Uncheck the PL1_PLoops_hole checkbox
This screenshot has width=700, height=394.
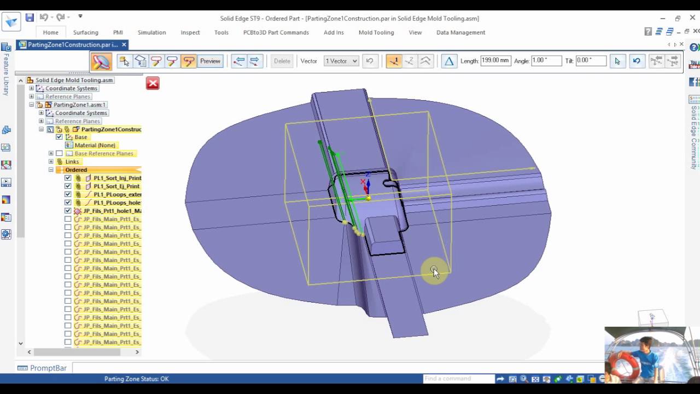pos(68,202)
